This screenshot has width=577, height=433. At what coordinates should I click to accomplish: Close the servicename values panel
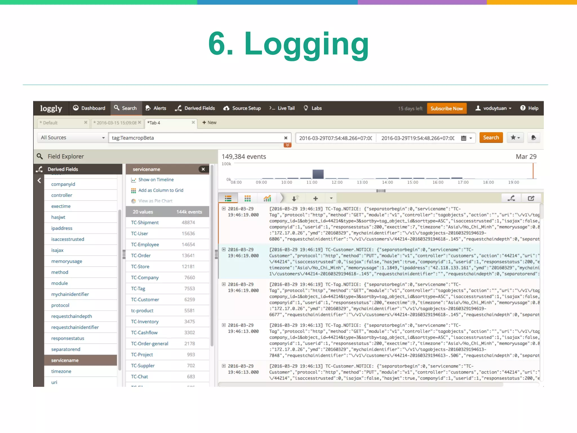point(203,169)
